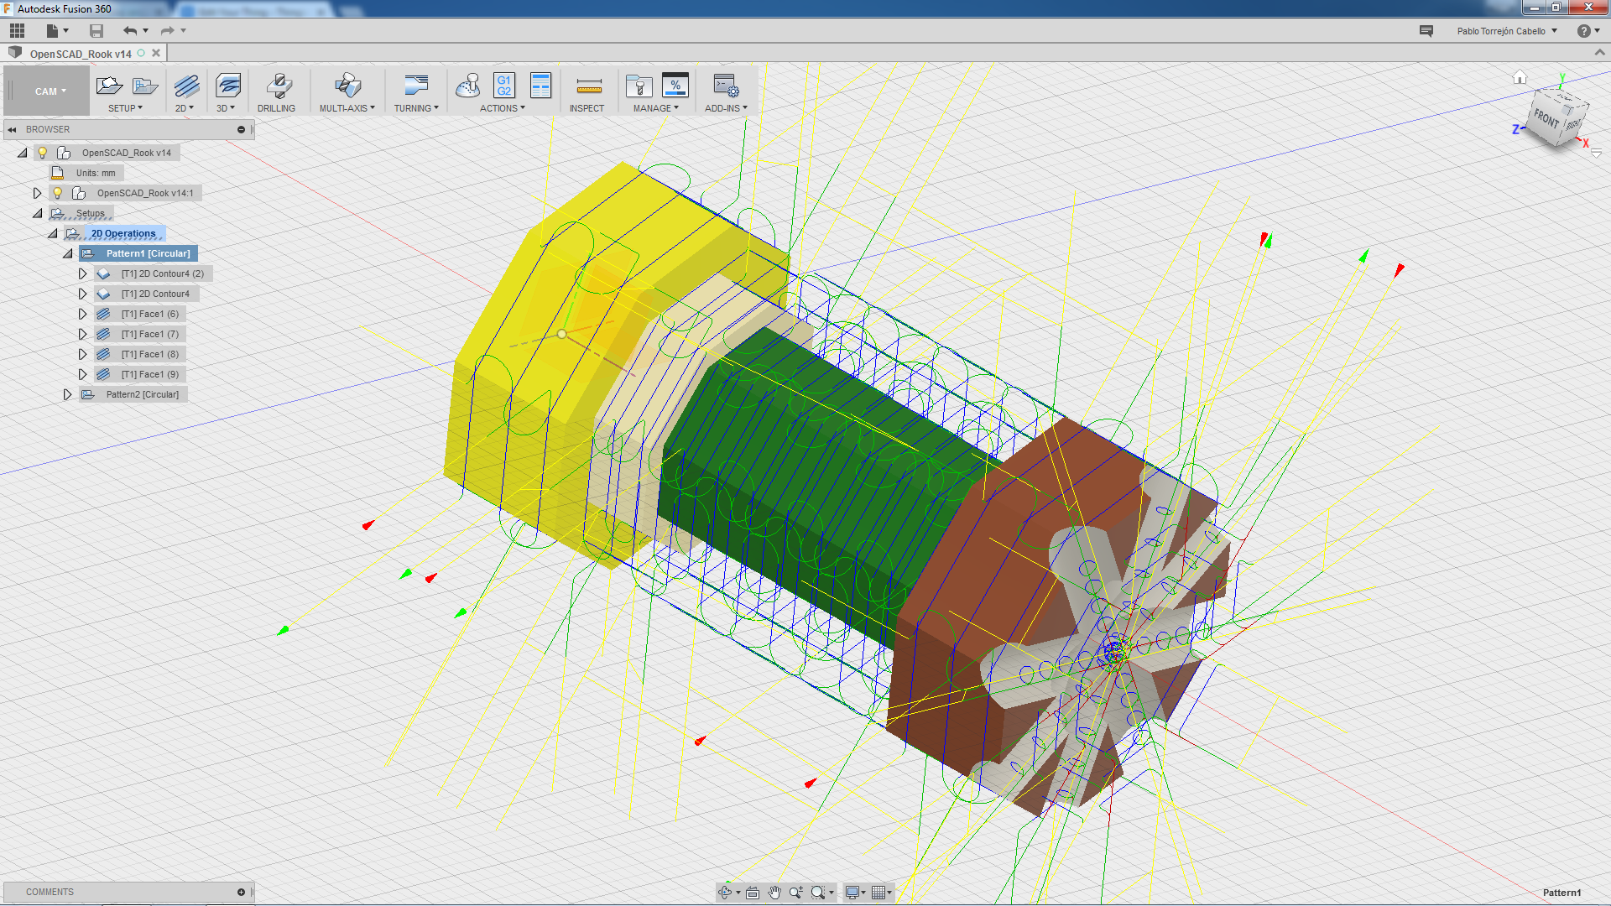Select the [T1] Face1 (8) operation

(149, 354)
